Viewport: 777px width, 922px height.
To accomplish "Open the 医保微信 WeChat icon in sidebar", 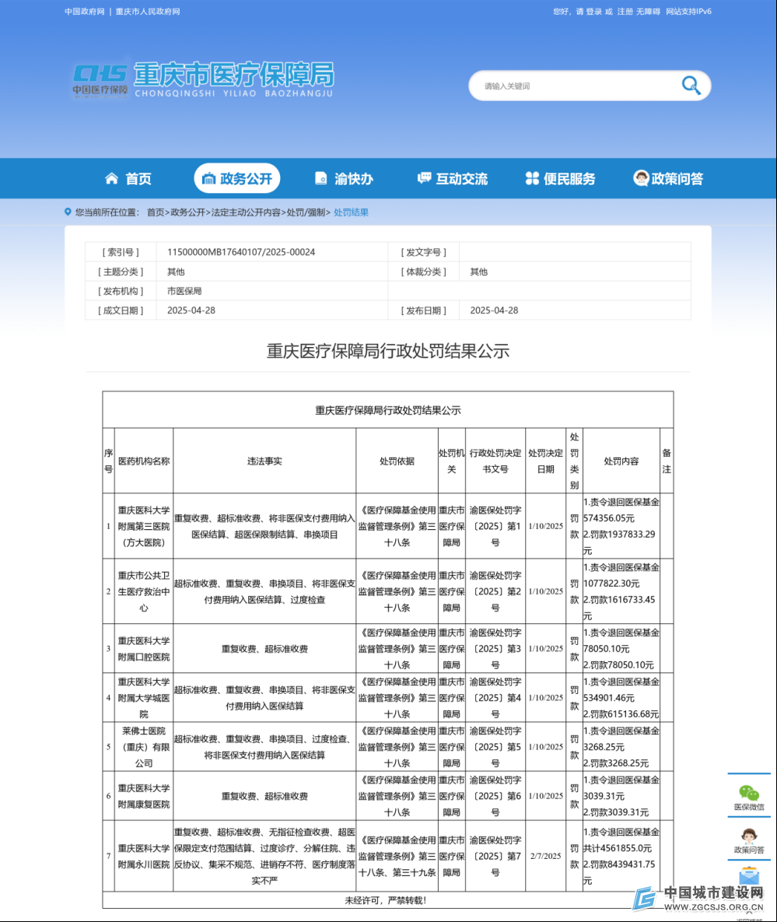I will (749, 793).
